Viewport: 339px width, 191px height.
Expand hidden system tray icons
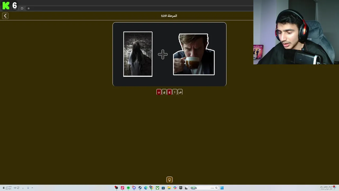pos(32,188)
